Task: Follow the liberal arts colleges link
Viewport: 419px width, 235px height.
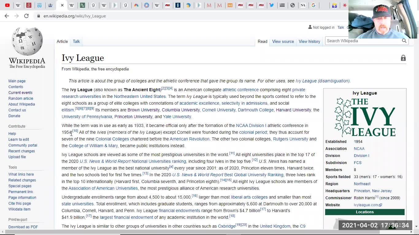Action: (x=249, y=197)
